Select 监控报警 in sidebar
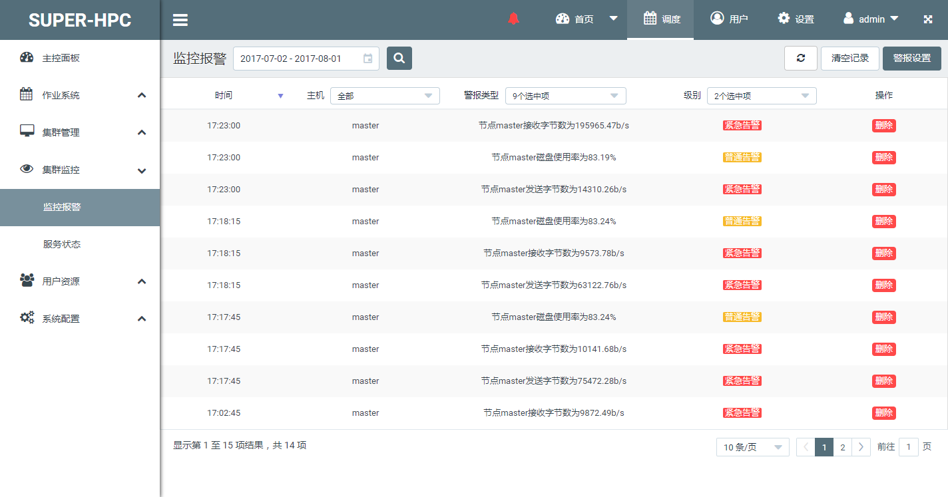948x497 pixels. pyautogui.click(x=80, y=207)
